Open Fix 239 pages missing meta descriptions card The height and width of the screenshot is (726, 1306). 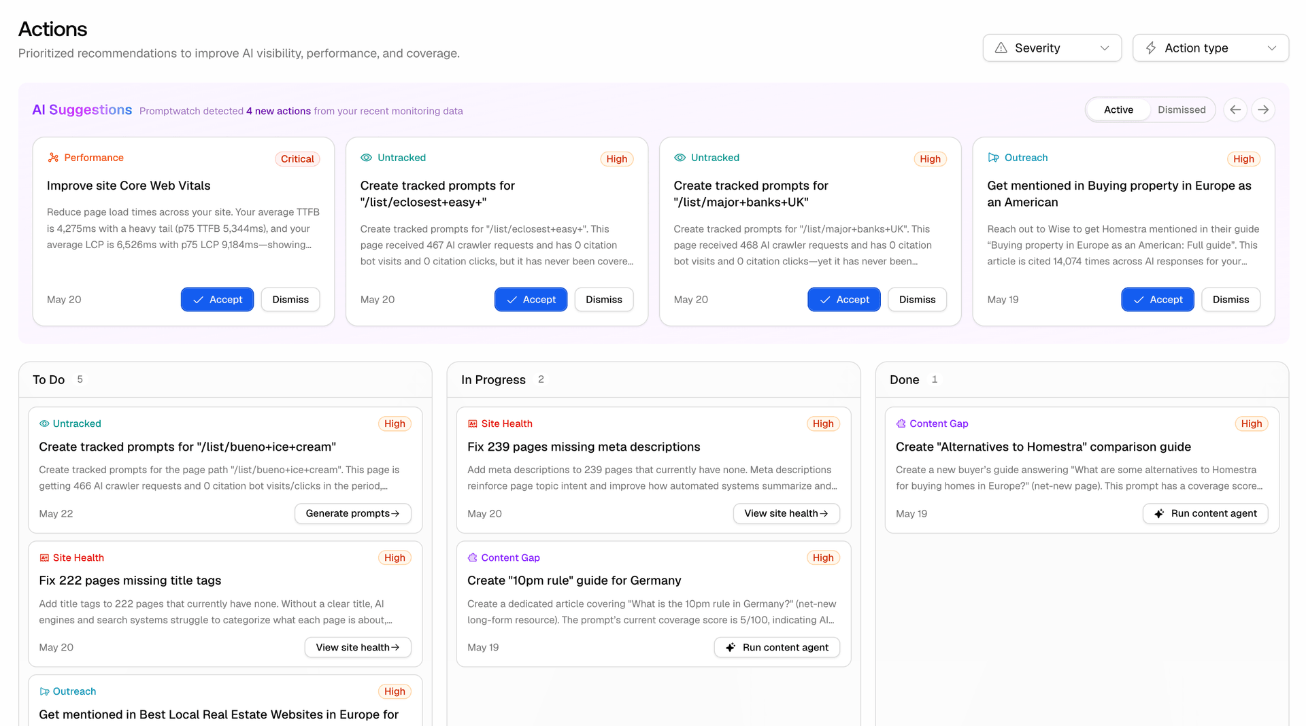click(654, 470)
